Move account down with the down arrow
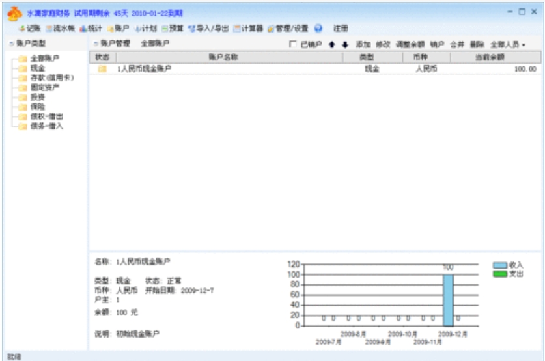 pos(345,44)
